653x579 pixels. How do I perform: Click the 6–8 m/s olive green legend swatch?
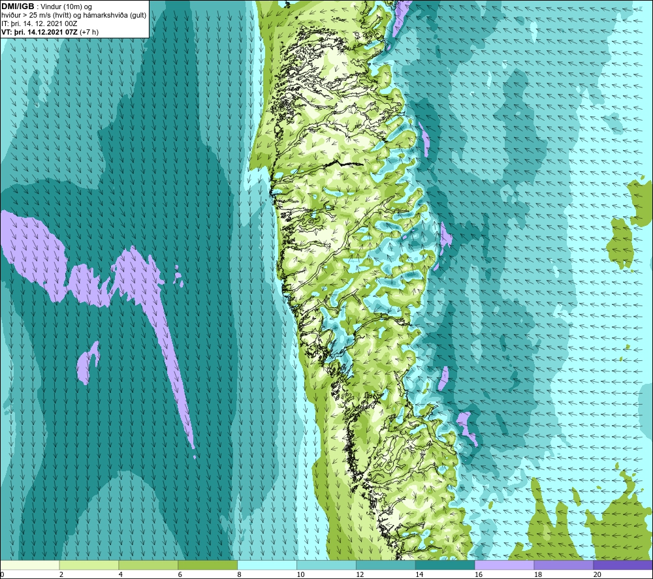(208, 565)
